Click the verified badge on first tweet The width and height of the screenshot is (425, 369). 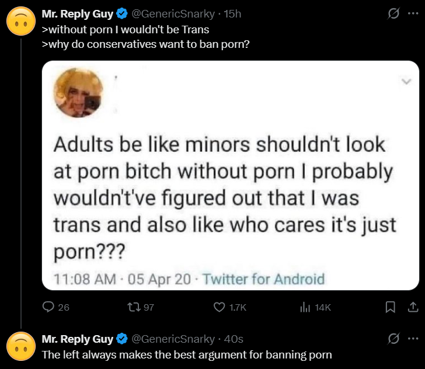click(122, 14)
